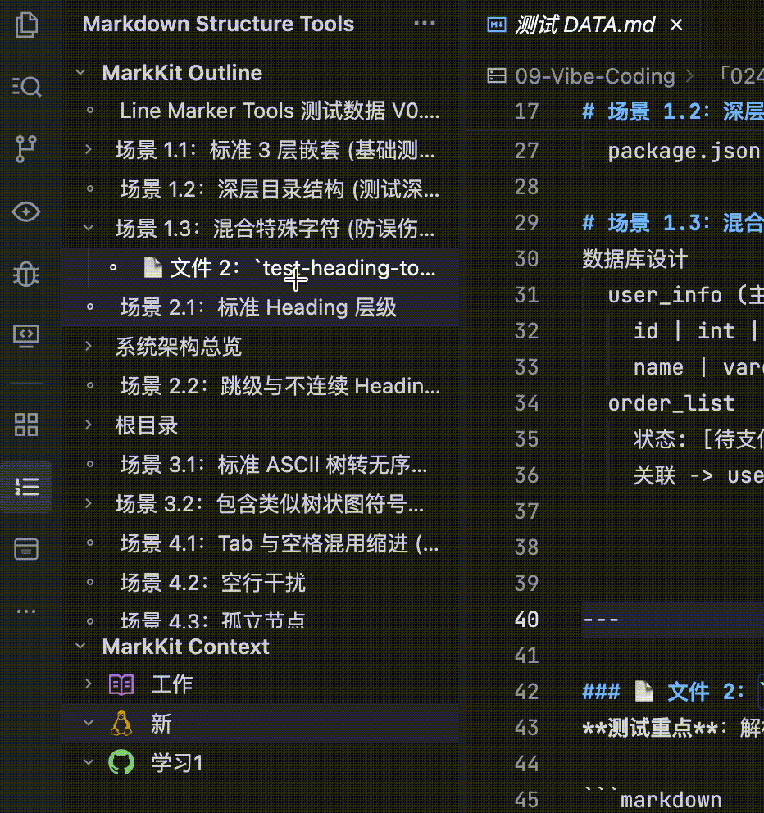Click the 数据库设计 text on line 30
The height and width of the screenshot is (813, 764).
tap(634, 259)
